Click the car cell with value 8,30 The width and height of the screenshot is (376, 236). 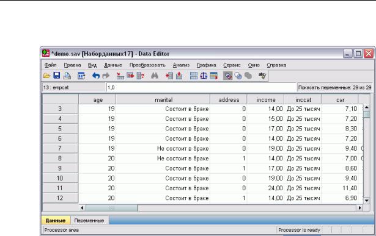[x=340, y=129]
